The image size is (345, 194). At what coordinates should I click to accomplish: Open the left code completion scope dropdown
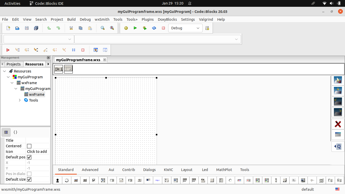39,39
